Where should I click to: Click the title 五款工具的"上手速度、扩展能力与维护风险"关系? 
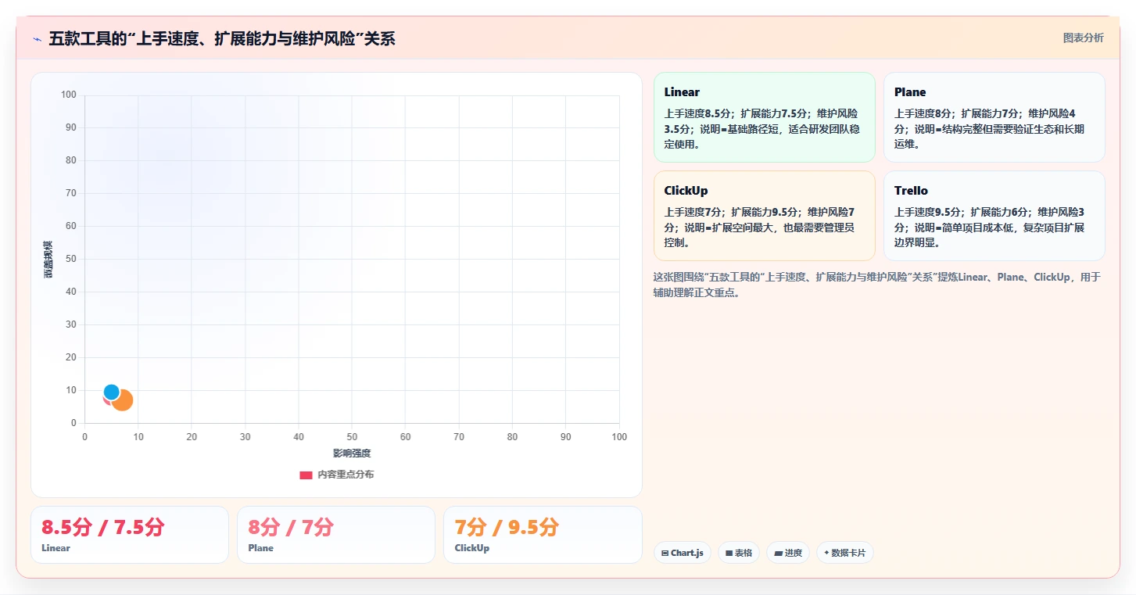(222, 39)
